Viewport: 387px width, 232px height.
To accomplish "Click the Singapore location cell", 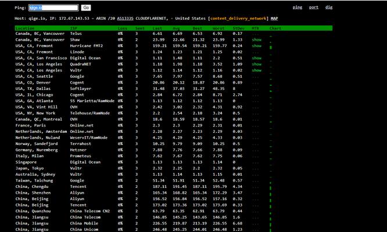I will click(26, 162).
